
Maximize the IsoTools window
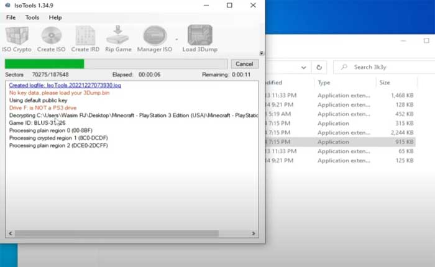pyautogui.click(x=229, y=5)
